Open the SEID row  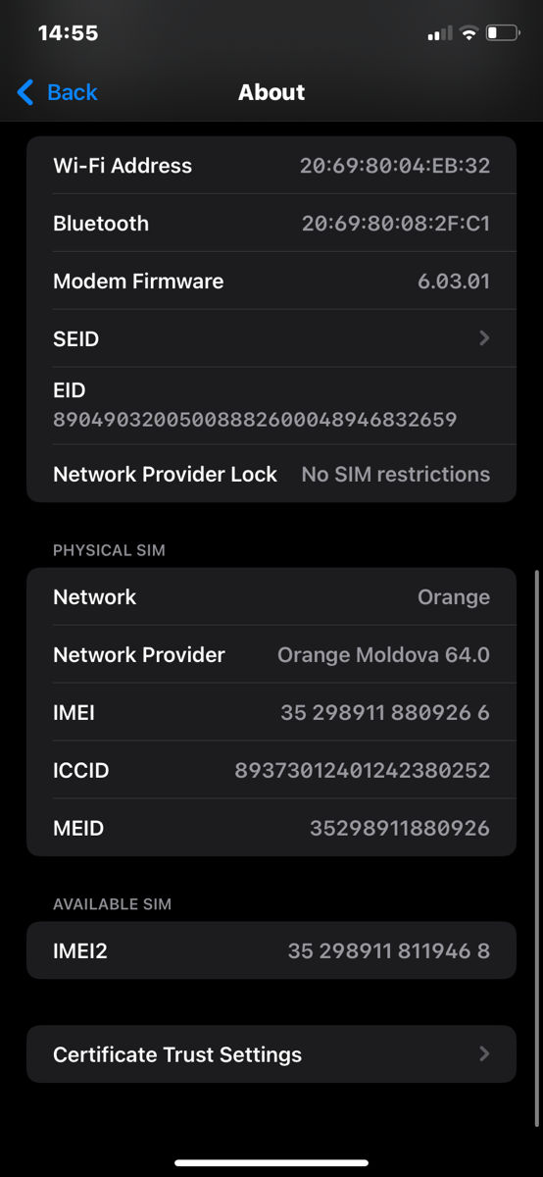point(271,338)
